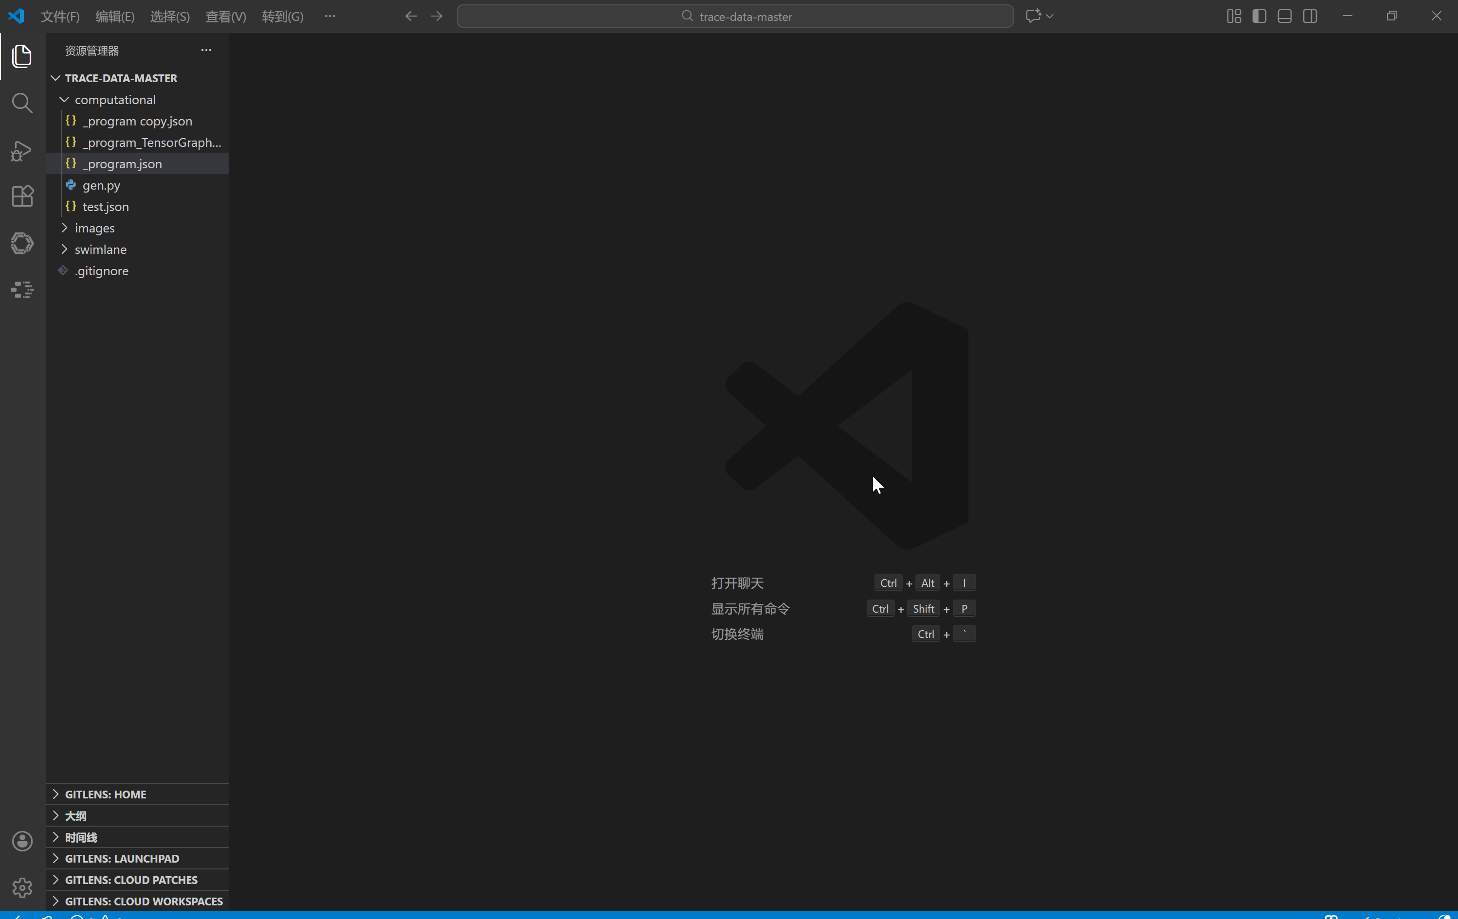The height and width of the screenshot is (919, 1458).
Task: Open the Run and Debug view
Action: 22,151
